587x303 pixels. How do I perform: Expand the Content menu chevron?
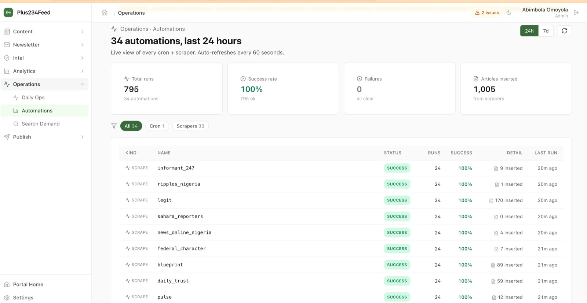[x=82, y=32]
